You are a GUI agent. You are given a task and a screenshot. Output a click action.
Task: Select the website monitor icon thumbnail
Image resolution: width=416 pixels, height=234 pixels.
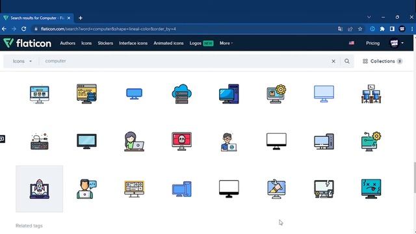click(x=39, y=94)
